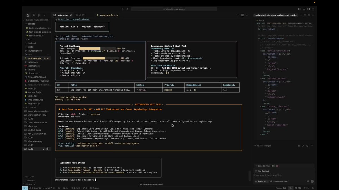Open the API Gateway PRD notepad
Image resolution: width=339 pixels, height=190 pixels.
tap(37, 134)
